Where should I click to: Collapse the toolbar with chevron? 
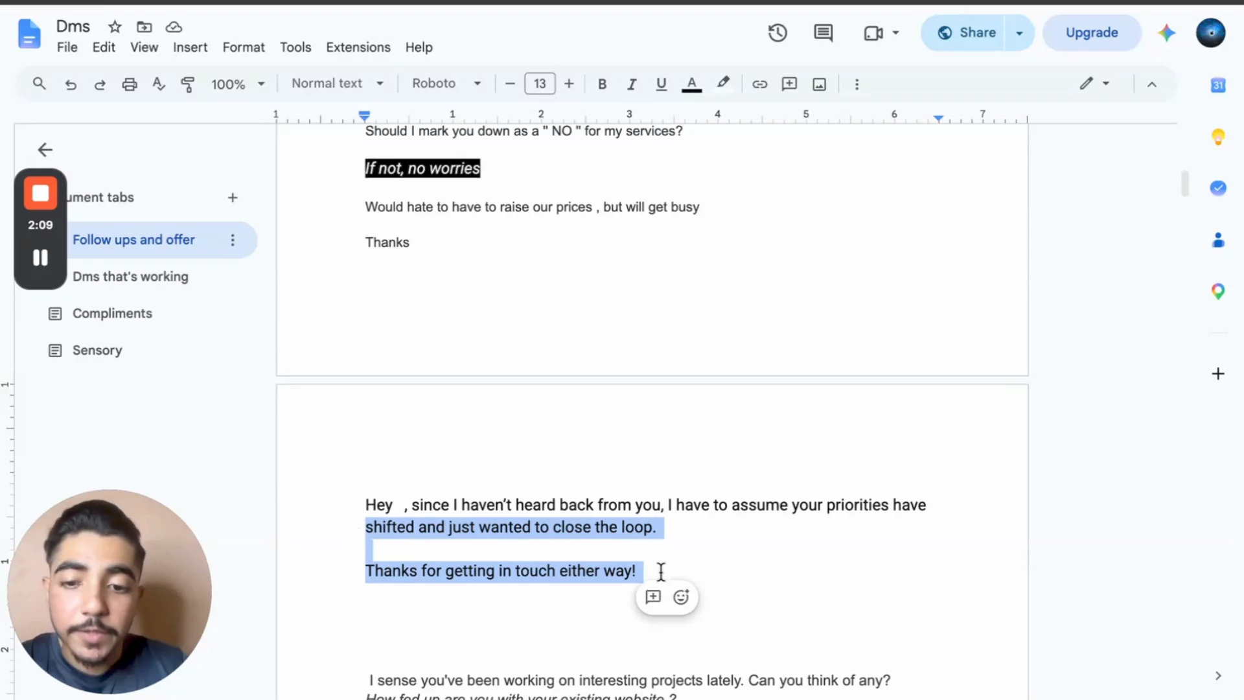pos(1152,84)
